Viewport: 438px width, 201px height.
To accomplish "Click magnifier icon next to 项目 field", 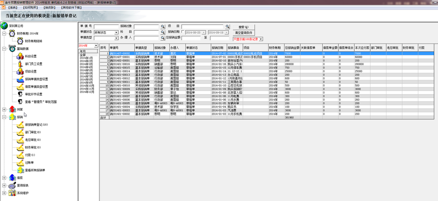I will [228, 27].
